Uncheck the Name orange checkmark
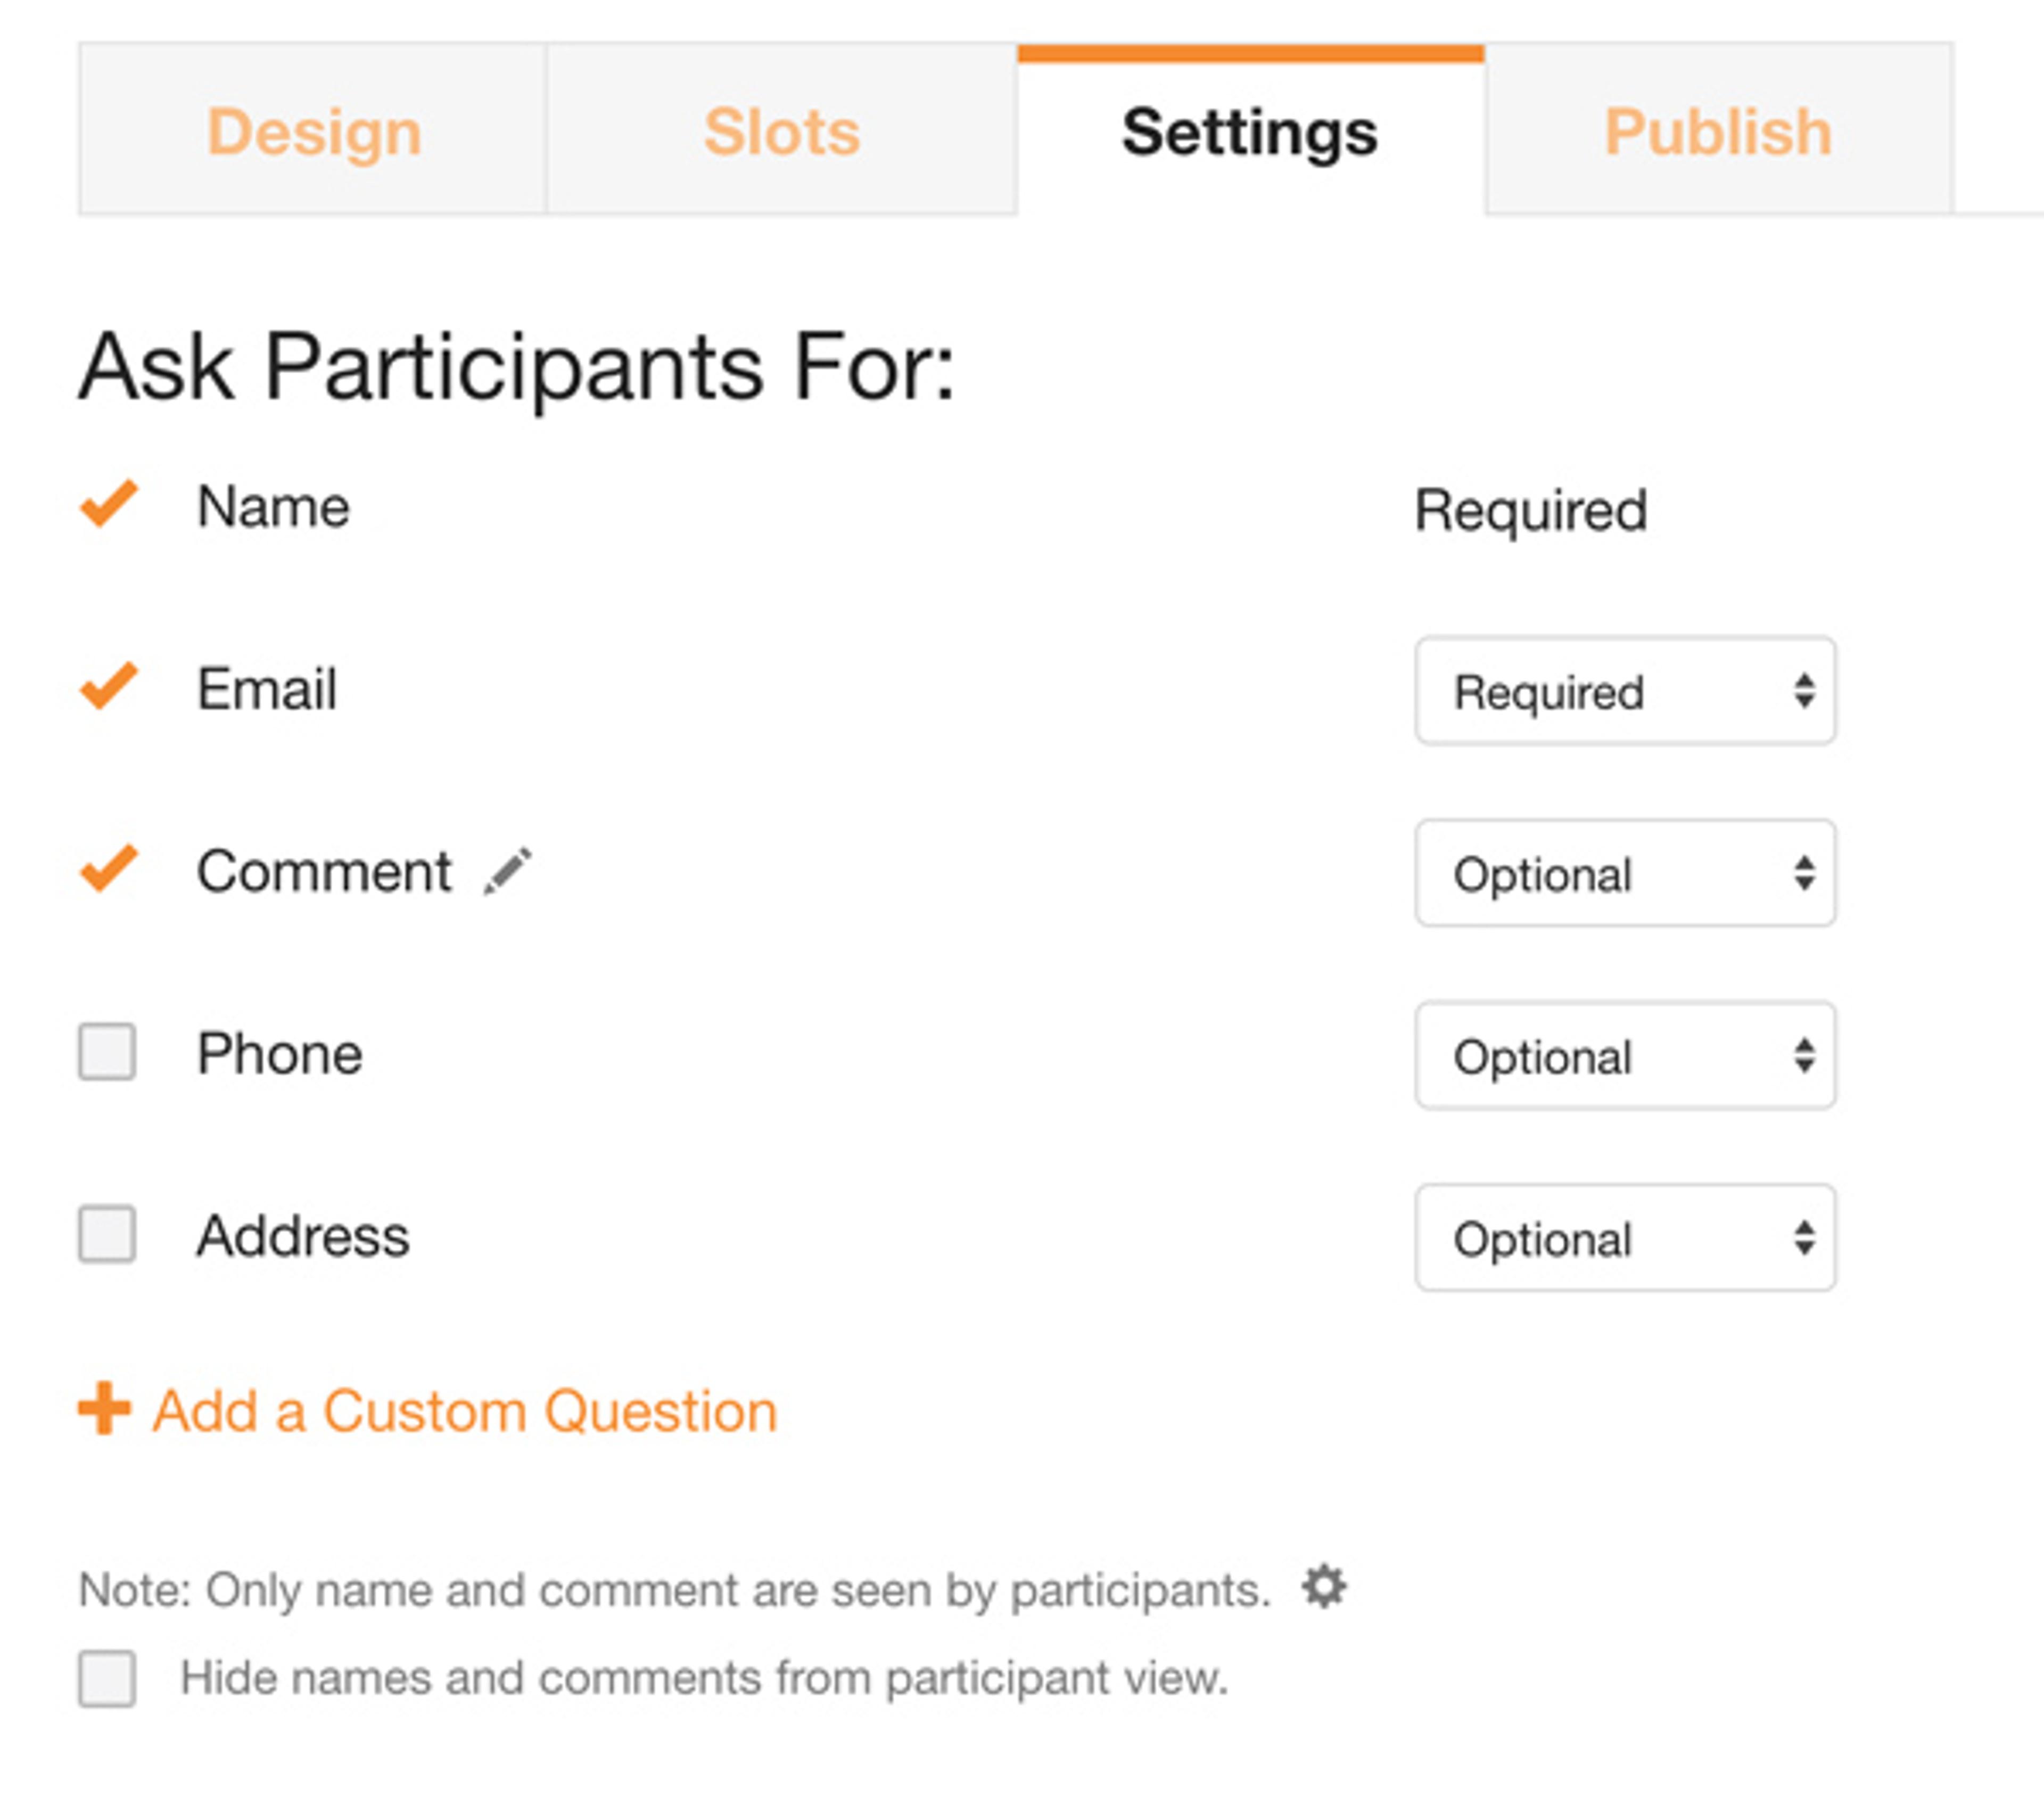The width and height of the screenshot is (2044, 1820). pyautogui.click(x=109, y=503)
